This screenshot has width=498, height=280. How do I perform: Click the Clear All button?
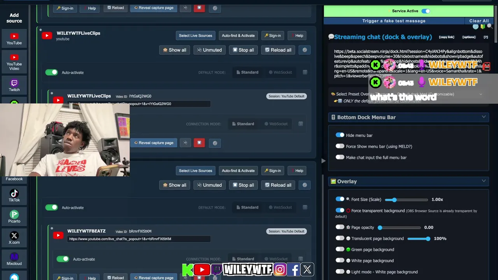pos(479,21)
